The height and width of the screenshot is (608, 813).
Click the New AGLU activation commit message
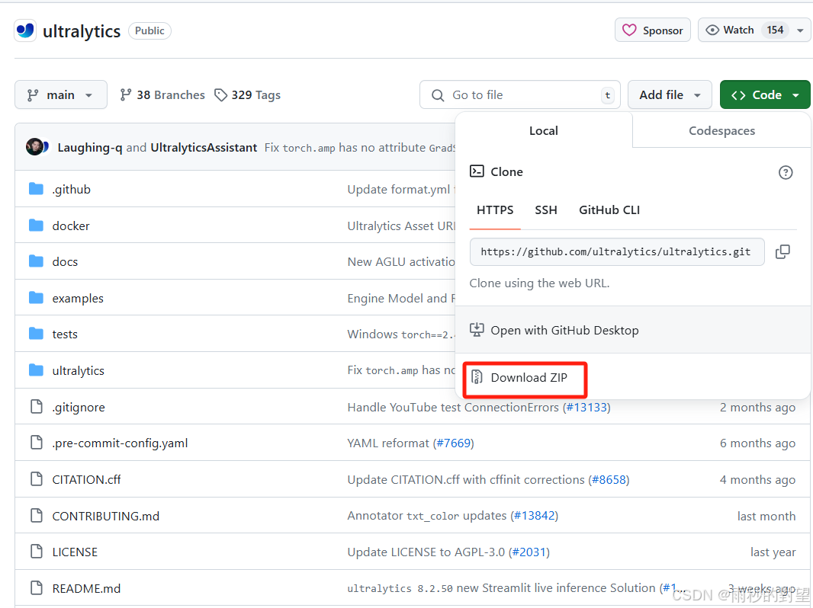point(401,261)
